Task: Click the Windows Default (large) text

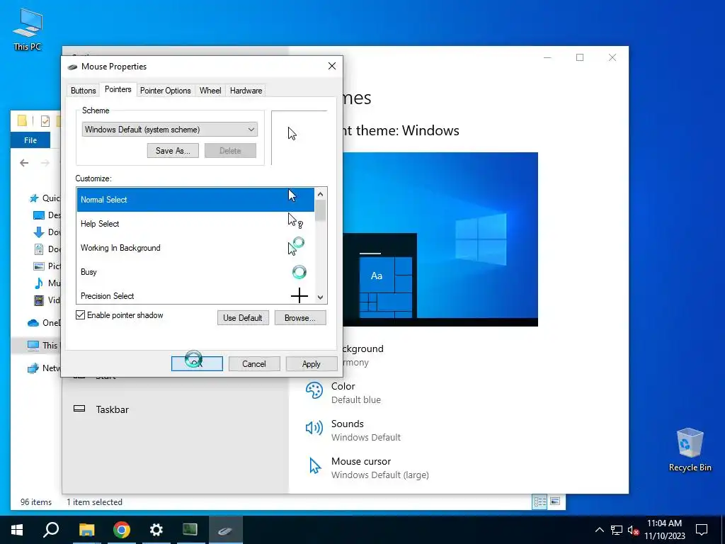Action: tap(380, 475)
